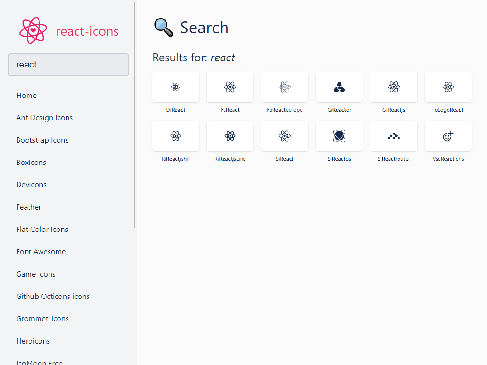Click the RiReactjsLine icon

point(230,136)
